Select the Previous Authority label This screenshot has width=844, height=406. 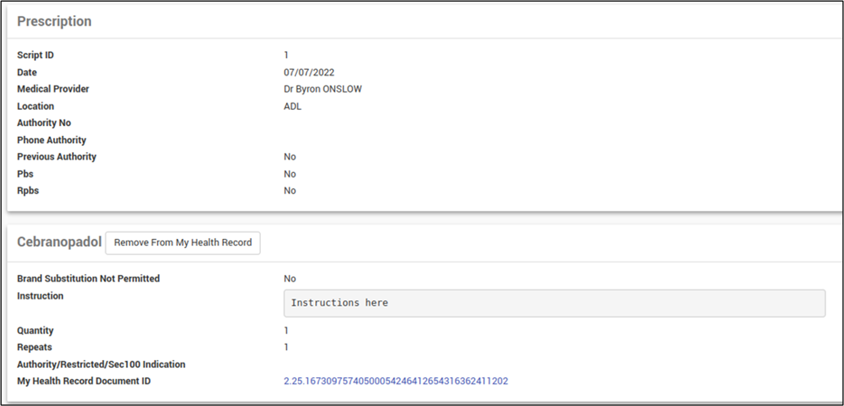pos(57,157)
